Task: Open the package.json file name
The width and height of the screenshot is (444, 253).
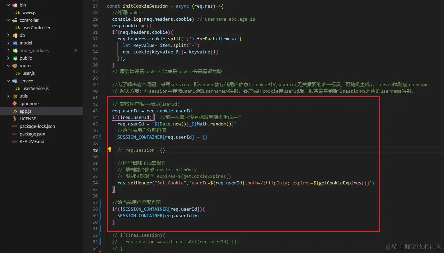Action: pyautogui.click(x=32, y=134)
